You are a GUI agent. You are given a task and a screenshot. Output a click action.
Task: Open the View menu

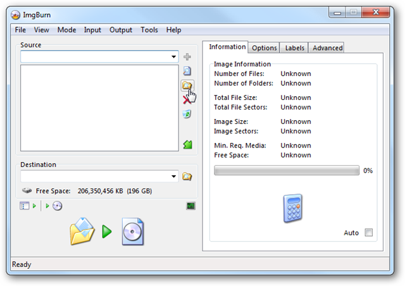(x=41, y=30)
